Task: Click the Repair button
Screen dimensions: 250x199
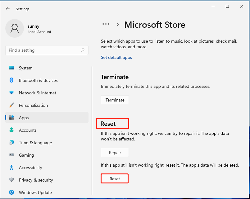Action: click(115, 153)
